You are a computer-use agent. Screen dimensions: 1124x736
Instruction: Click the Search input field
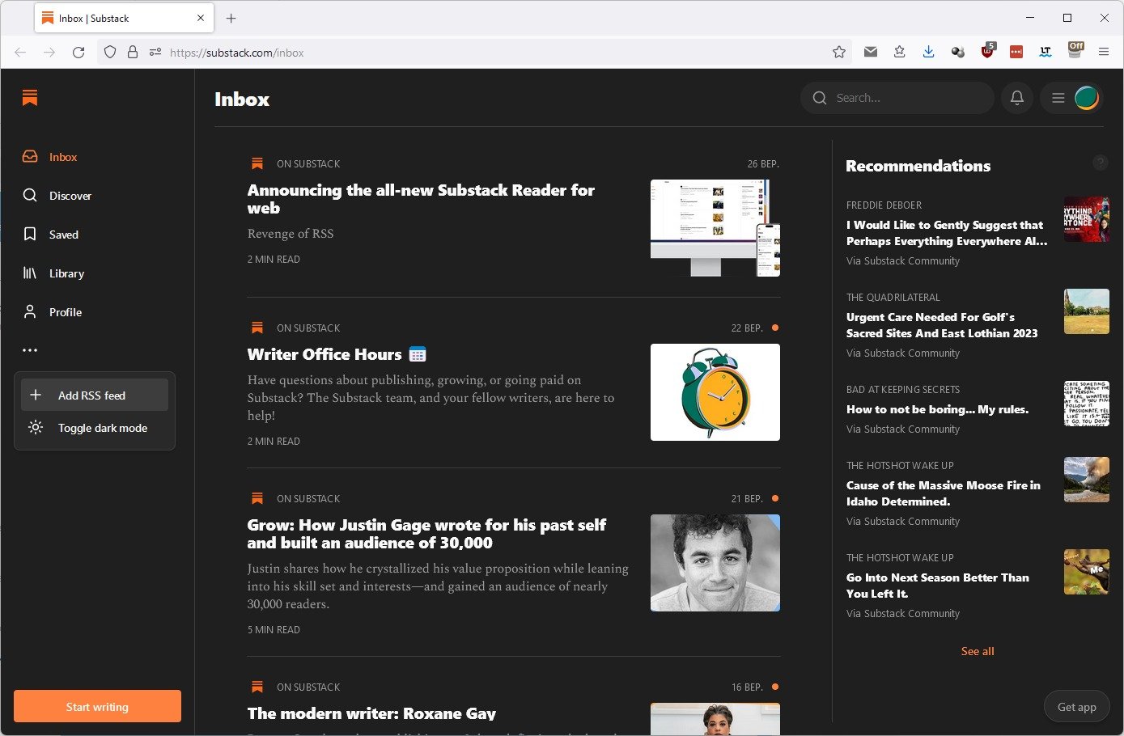pyautogui.click(x=897, y=98)
